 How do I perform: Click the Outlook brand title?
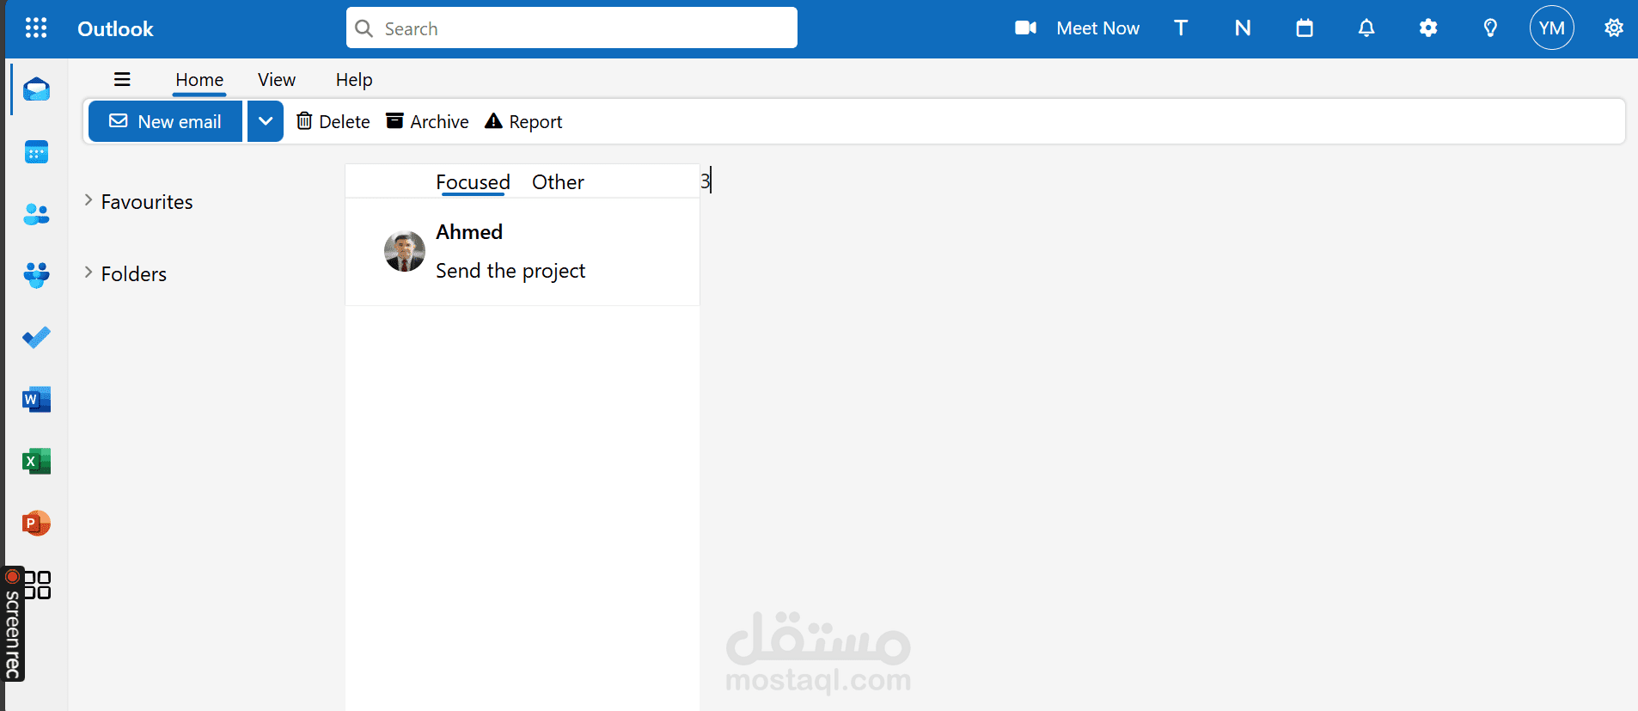click(x=115, y=28)
